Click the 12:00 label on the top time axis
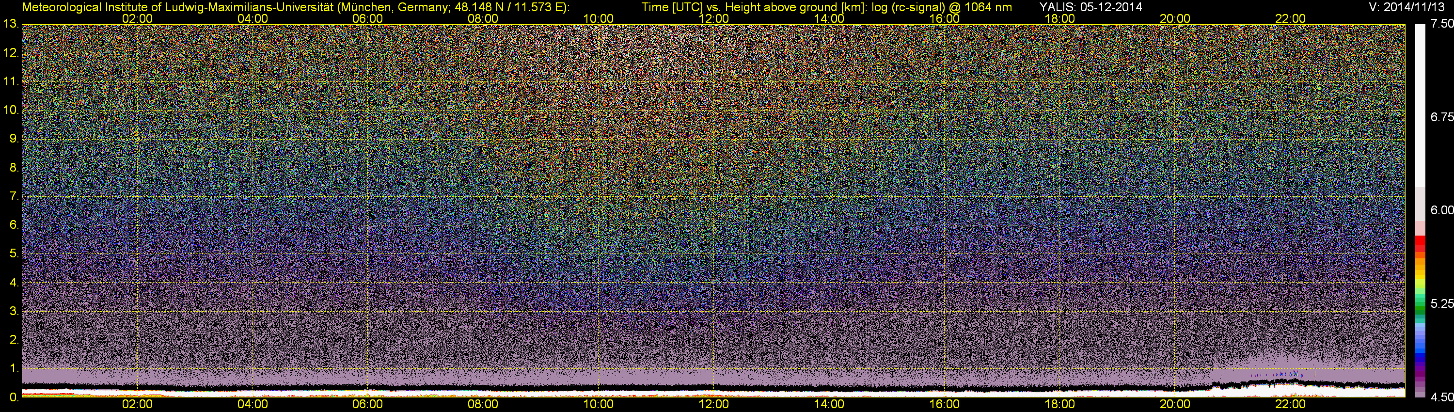Image resolution: width=1454 pixels, height=412 pixels. [x=713, y=18]
